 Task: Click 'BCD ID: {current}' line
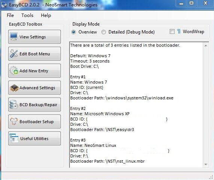[87, 87]
